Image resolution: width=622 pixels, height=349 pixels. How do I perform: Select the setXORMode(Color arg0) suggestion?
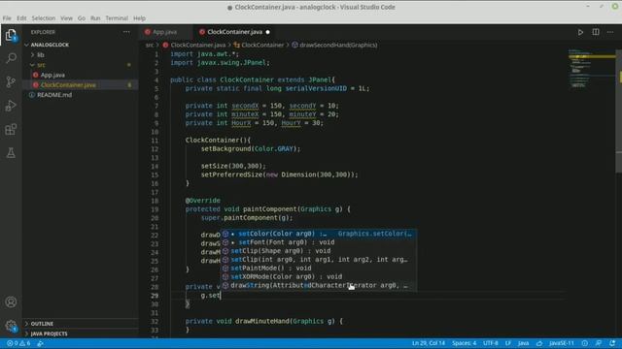319,276
